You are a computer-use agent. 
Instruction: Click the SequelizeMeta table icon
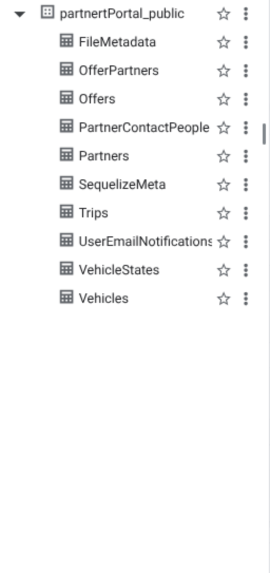pos(66,183)
